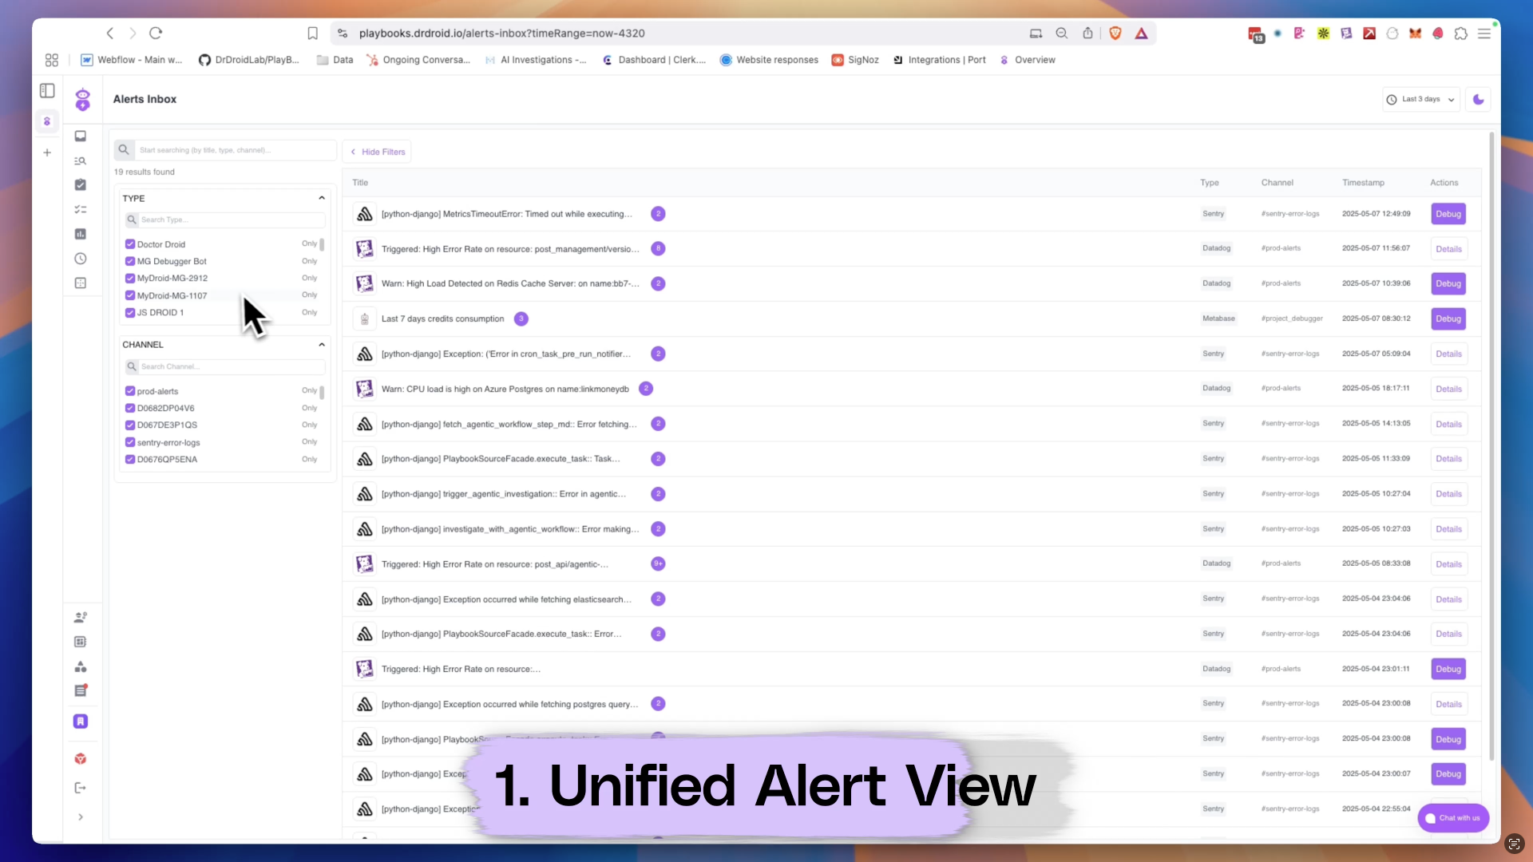Open the Last 3 days dropdown
Viewport: 1533px width, 862px height.
1420,100
